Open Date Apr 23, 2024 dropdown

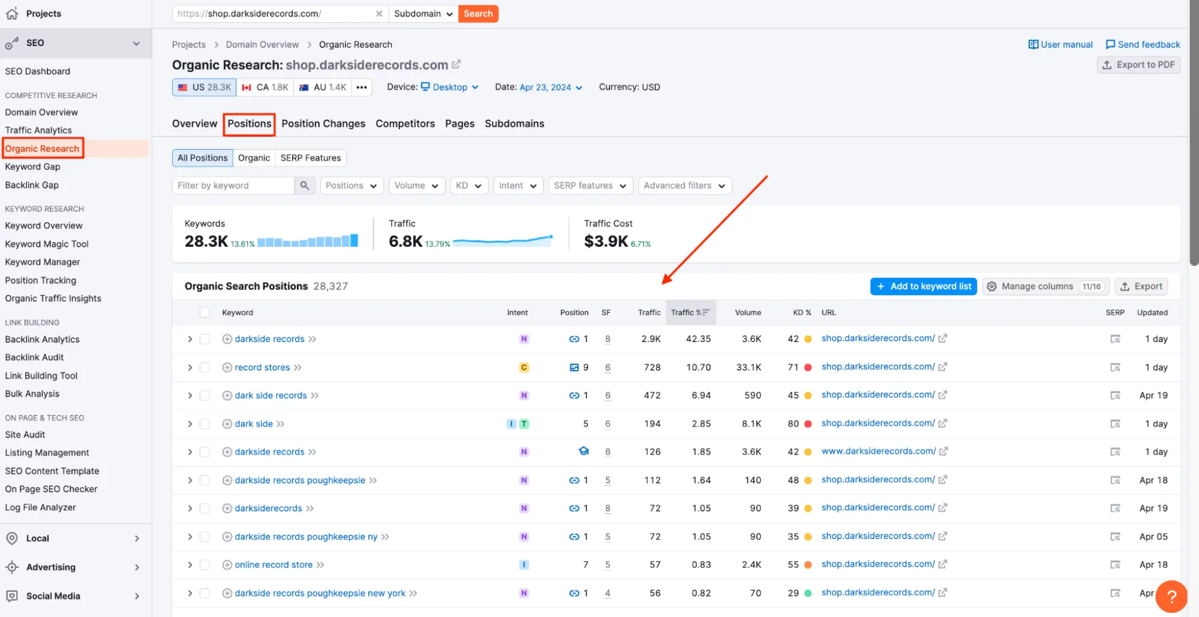551,87
